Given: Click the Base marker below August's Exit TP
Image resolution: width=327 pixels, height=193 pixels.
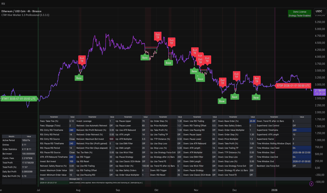Looking at the screenshot, I should (x=79, y=78).
